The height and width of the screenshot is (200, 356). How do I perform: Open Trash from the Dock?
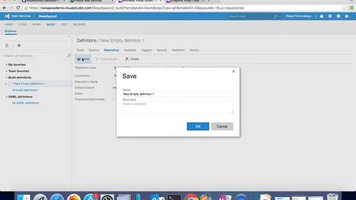point(333,197)
